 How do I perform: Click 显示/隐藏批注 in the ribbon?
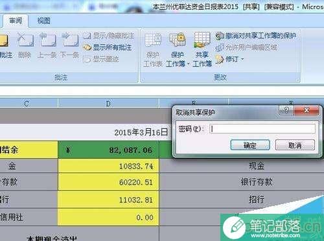(109, 36)
